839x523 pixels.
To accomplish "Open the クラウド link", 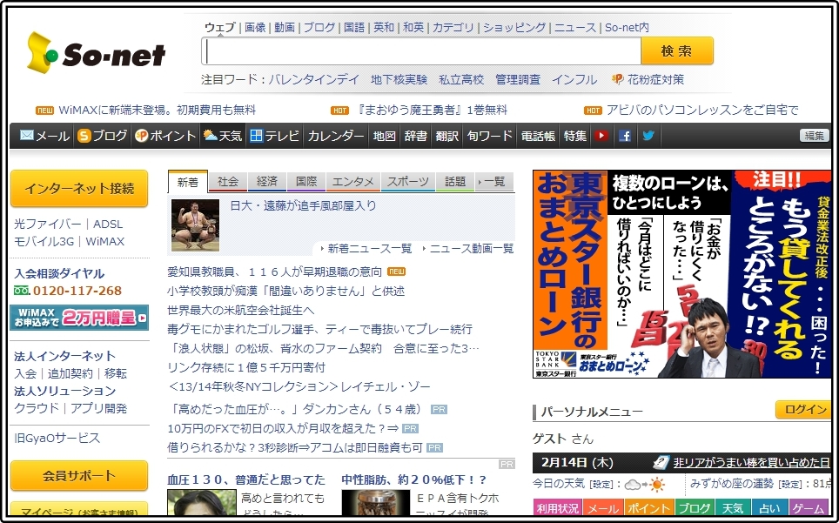I will (37, 408).
